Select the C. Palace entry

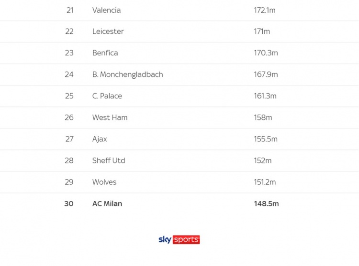107,96
